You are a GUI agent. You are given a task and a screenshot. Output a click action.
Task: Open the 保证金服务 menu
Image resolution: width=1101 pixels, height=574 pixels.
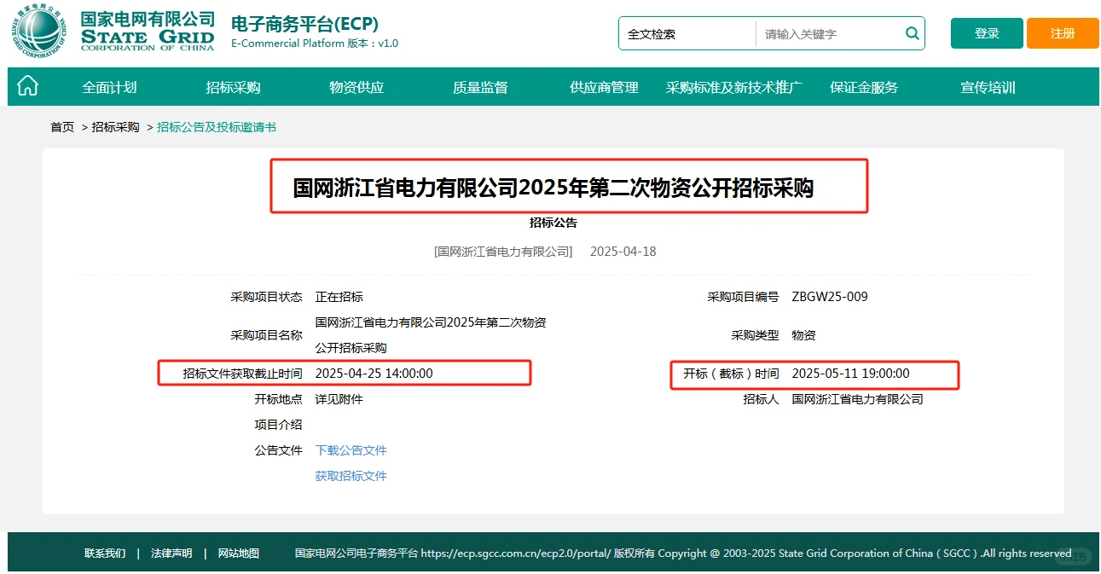click(x=863, y=86)
